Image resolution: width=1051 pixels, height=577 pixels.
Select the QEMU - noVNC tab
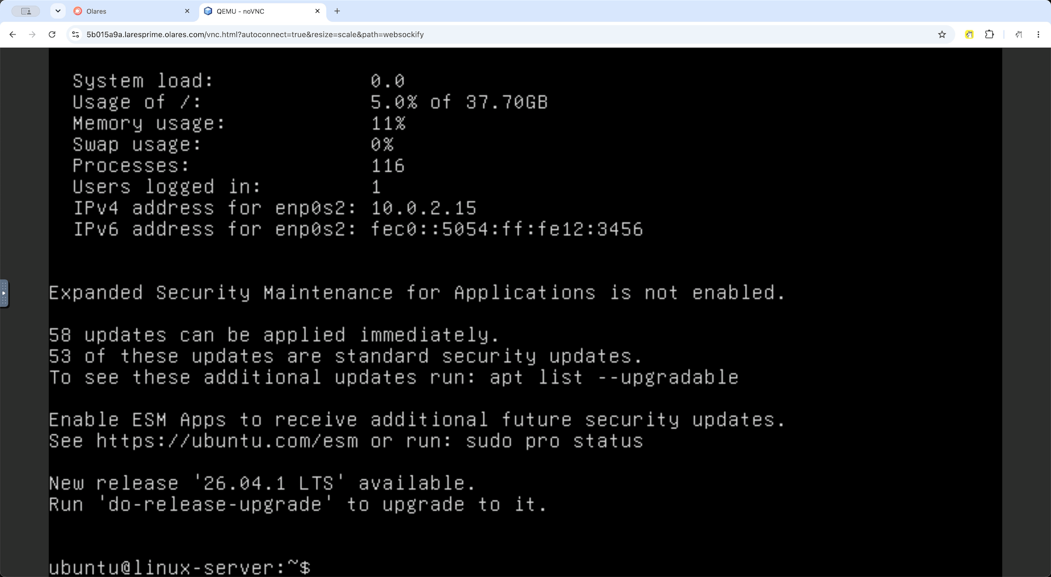click(262, 11)
